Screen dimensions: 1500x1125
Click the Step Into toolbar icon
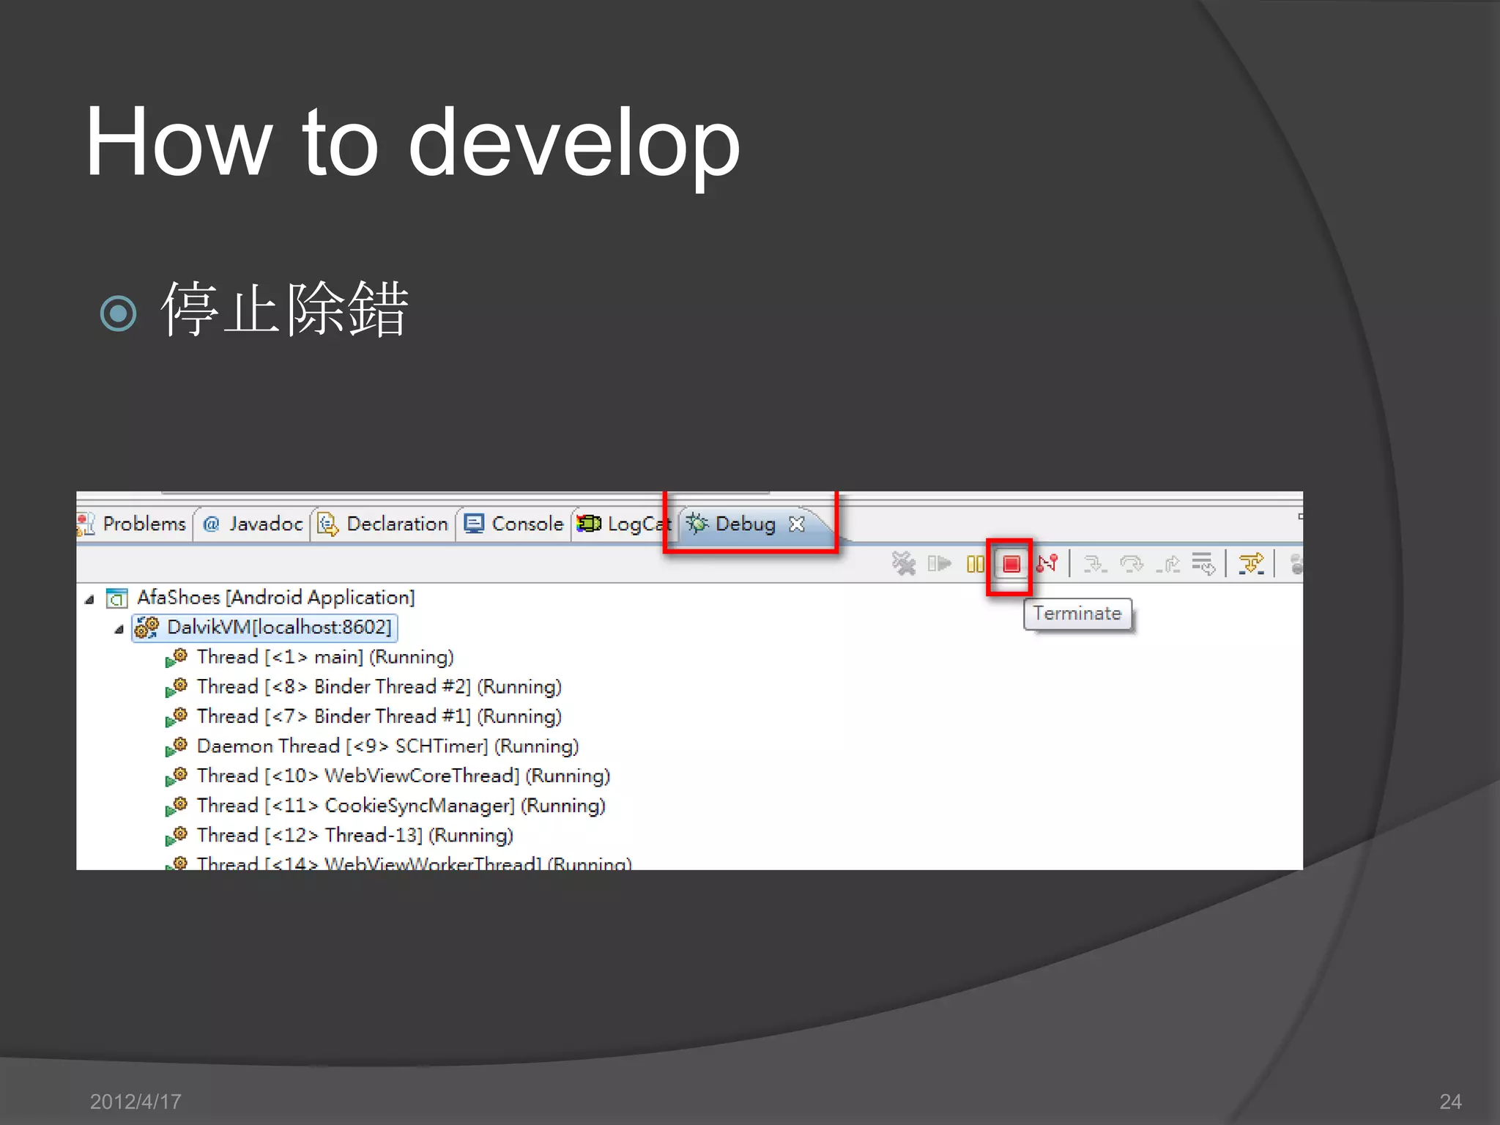coord(1095,564)
